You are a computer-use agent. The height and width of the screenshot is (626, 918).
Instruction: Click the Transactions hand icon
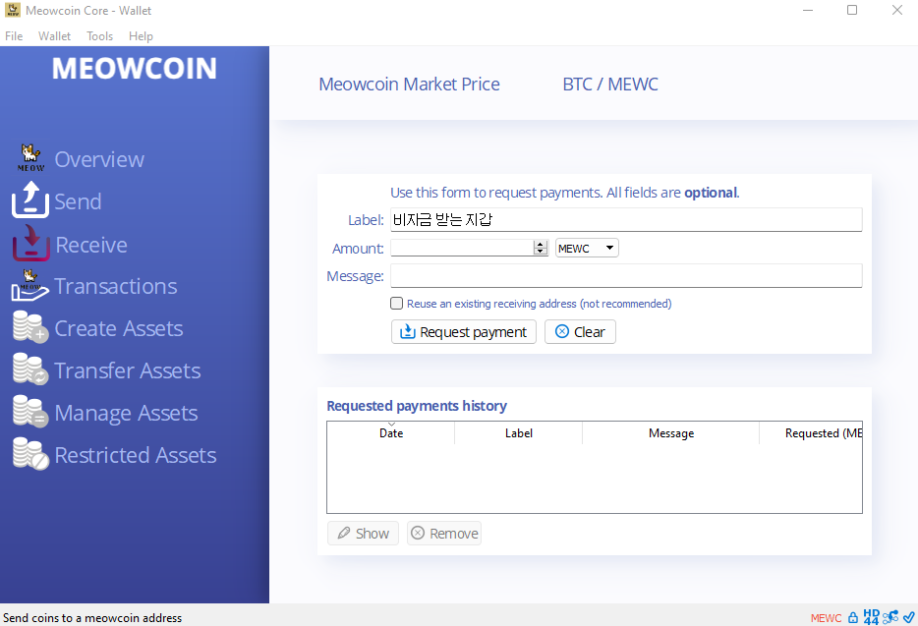29,286
